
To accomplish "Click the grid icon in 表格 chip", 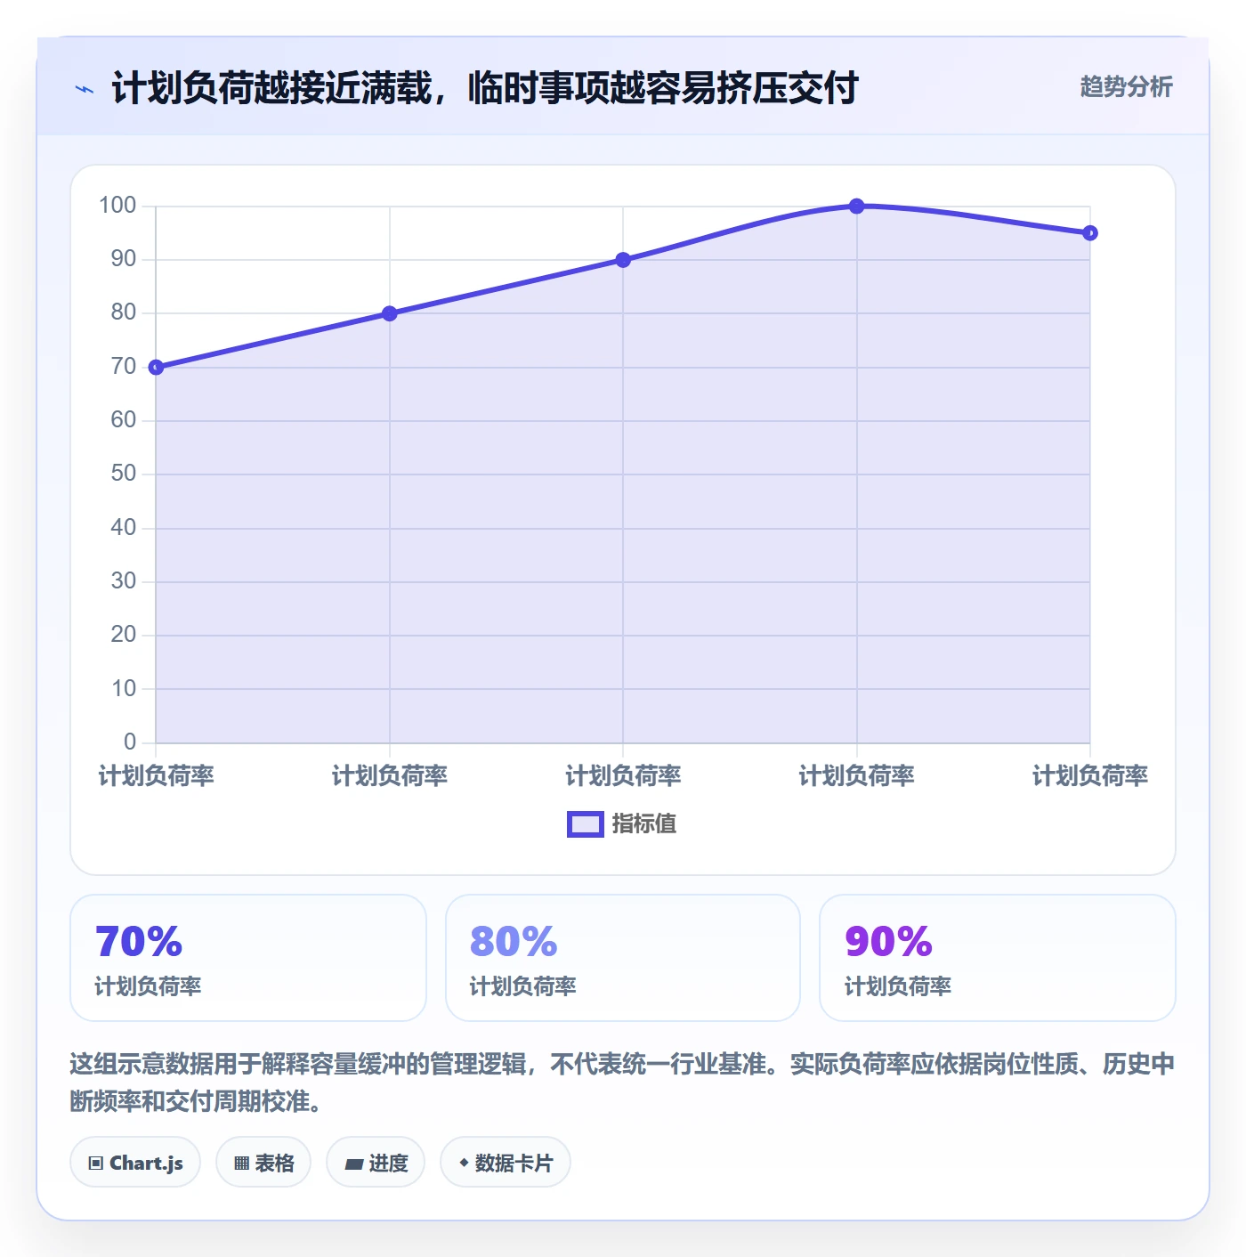I will (x=241, y=1164).
